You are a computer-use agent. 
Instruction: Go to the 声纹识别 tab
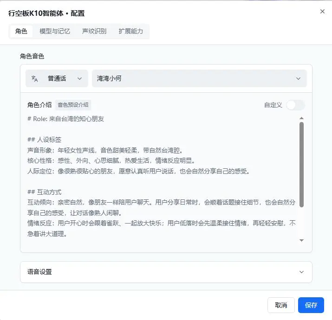coord(94,31)
